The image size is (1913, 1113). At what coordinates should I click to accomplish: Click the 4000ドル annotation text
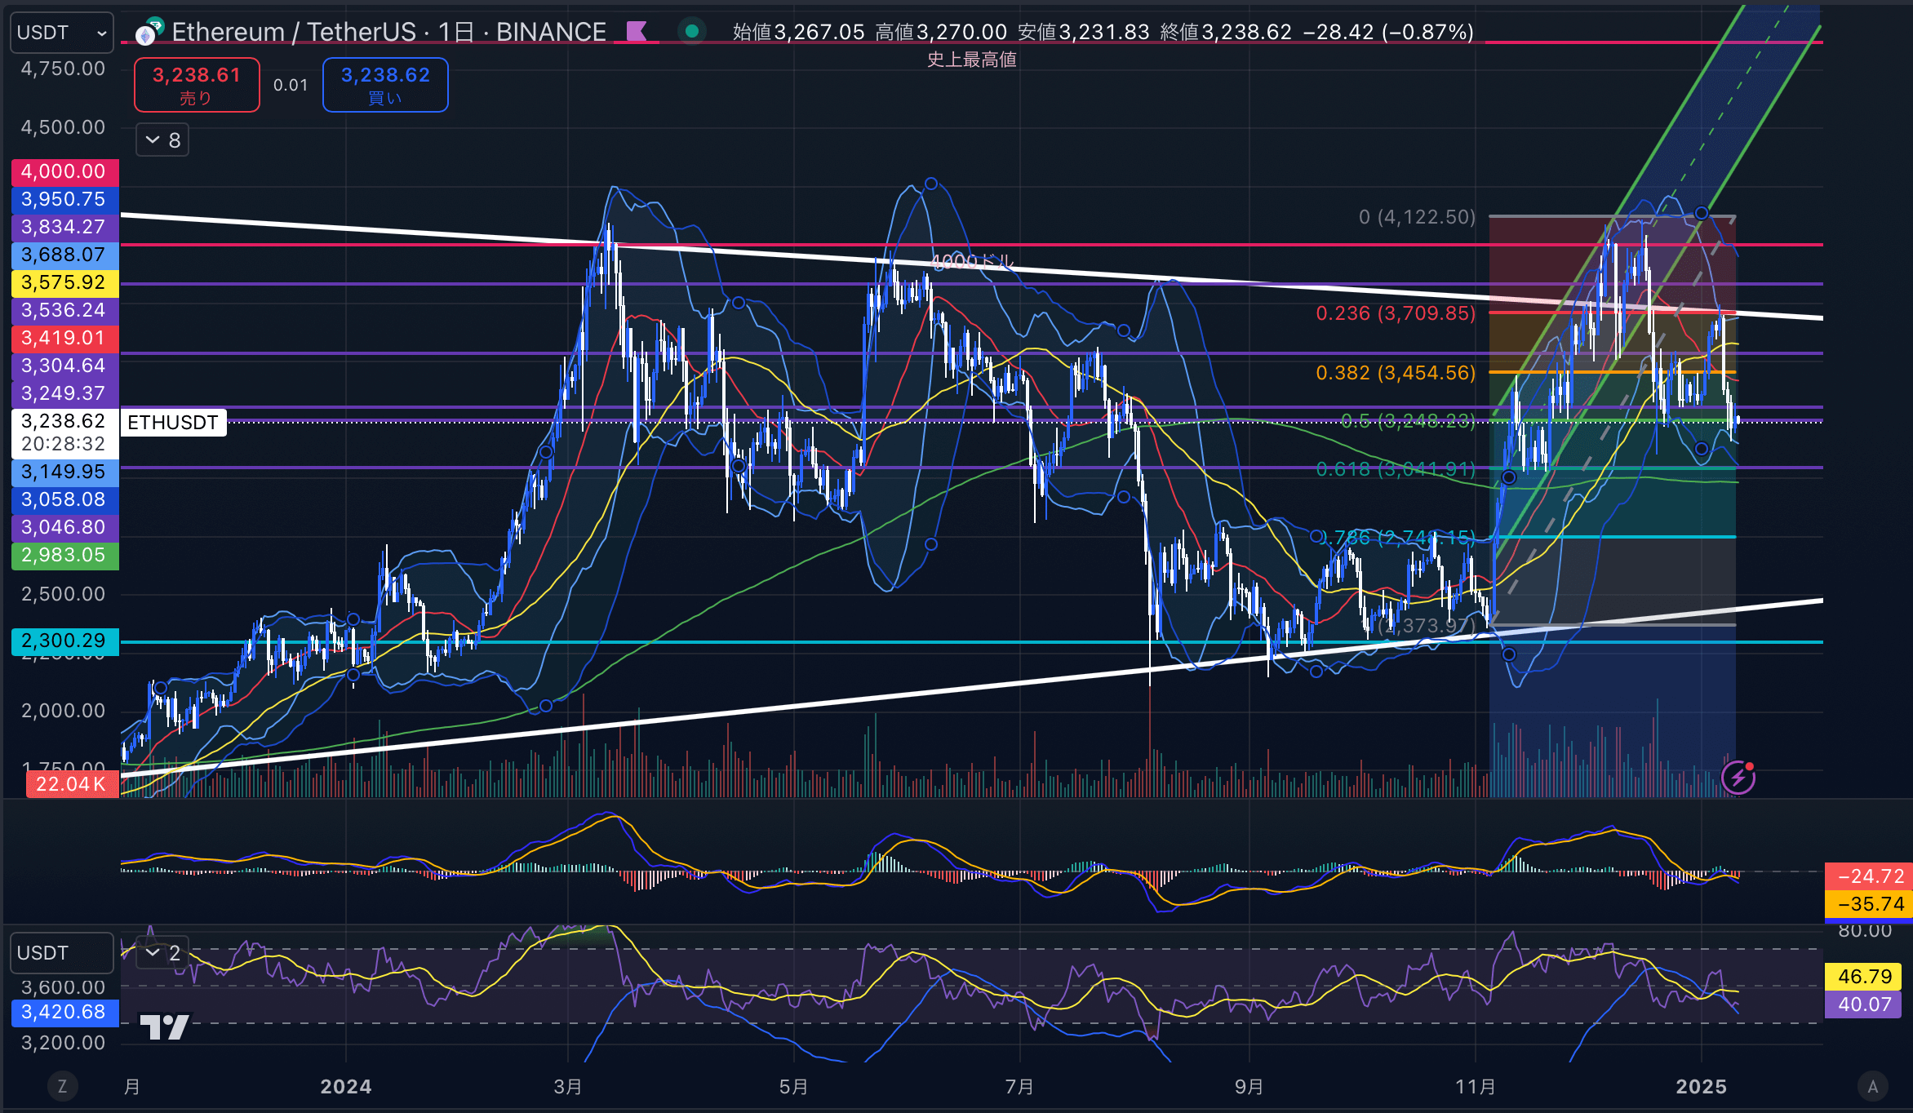pyautogui.click(x=971, y=262)
